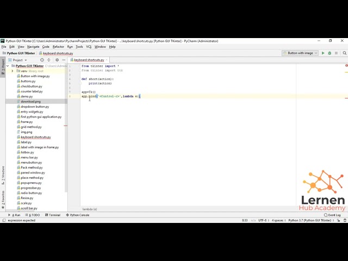Click the error indicator at top of editor
The image size is (348, 261).
click(x=346, y=65)
